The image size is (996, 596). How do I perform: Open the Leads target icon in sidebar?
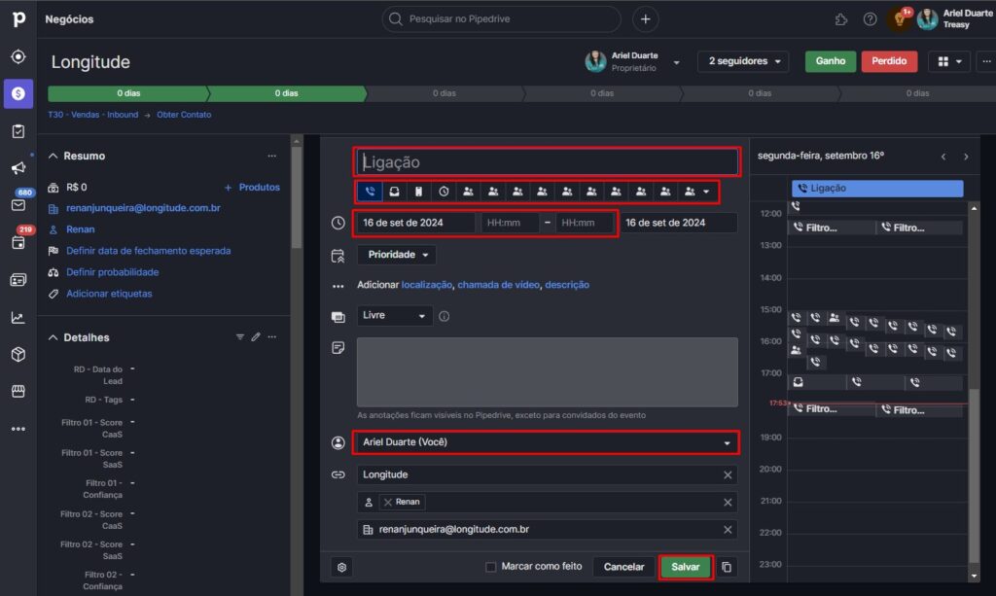pos(18,56)
